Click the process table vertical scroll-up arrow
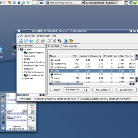 (136, 56)
